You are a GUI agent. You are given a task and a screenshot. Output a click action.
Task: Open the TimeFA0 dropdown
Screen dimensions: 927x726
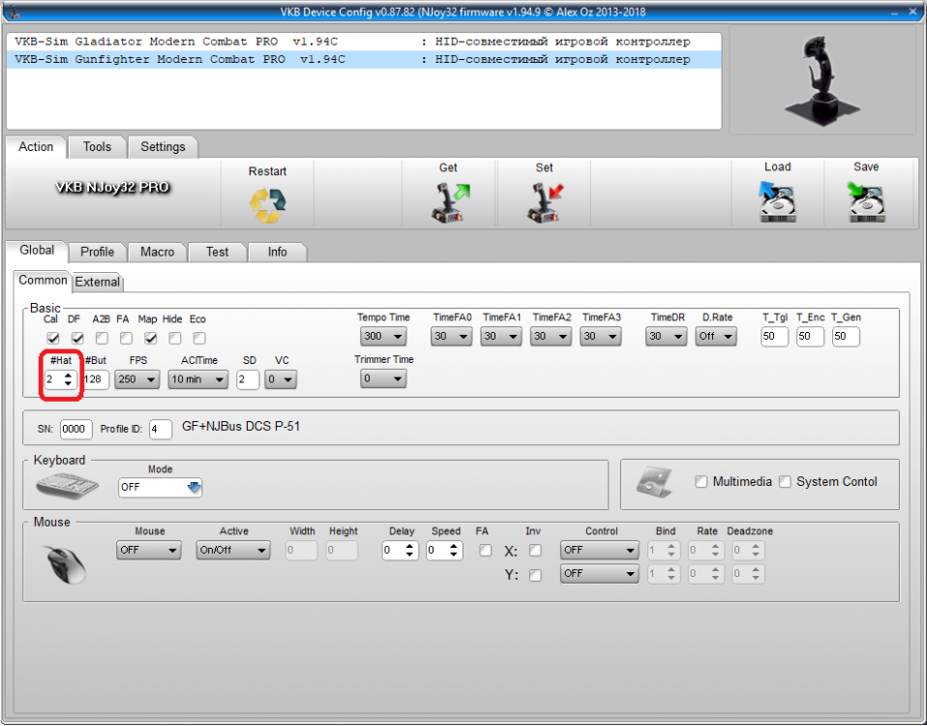pos(452,337)
